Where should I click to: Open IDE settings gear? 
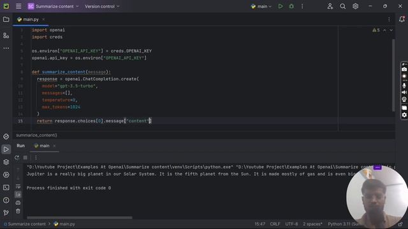355,6
